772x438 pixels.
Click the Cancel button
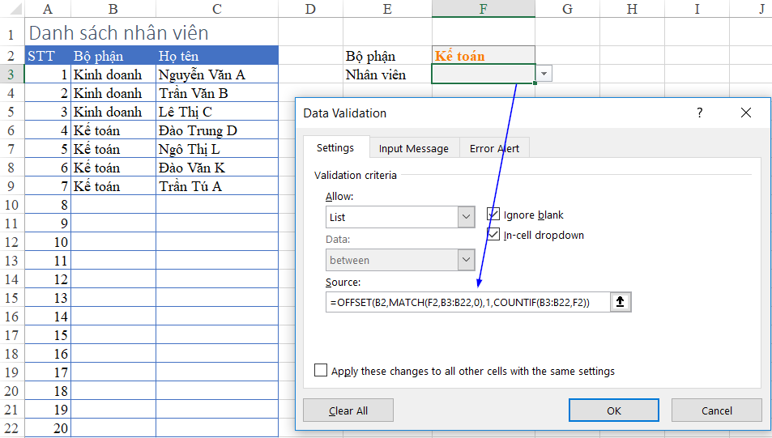[716, 410]
